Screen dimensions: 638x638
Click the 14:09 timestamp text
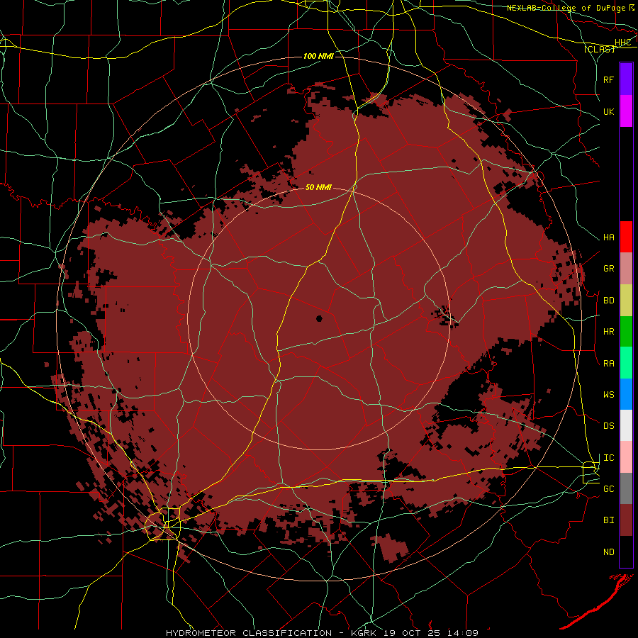[x=463, y=633]
